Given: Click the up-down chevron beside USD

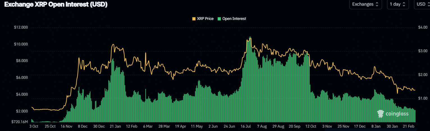Looking at the screenshot, I should (428, 4).
